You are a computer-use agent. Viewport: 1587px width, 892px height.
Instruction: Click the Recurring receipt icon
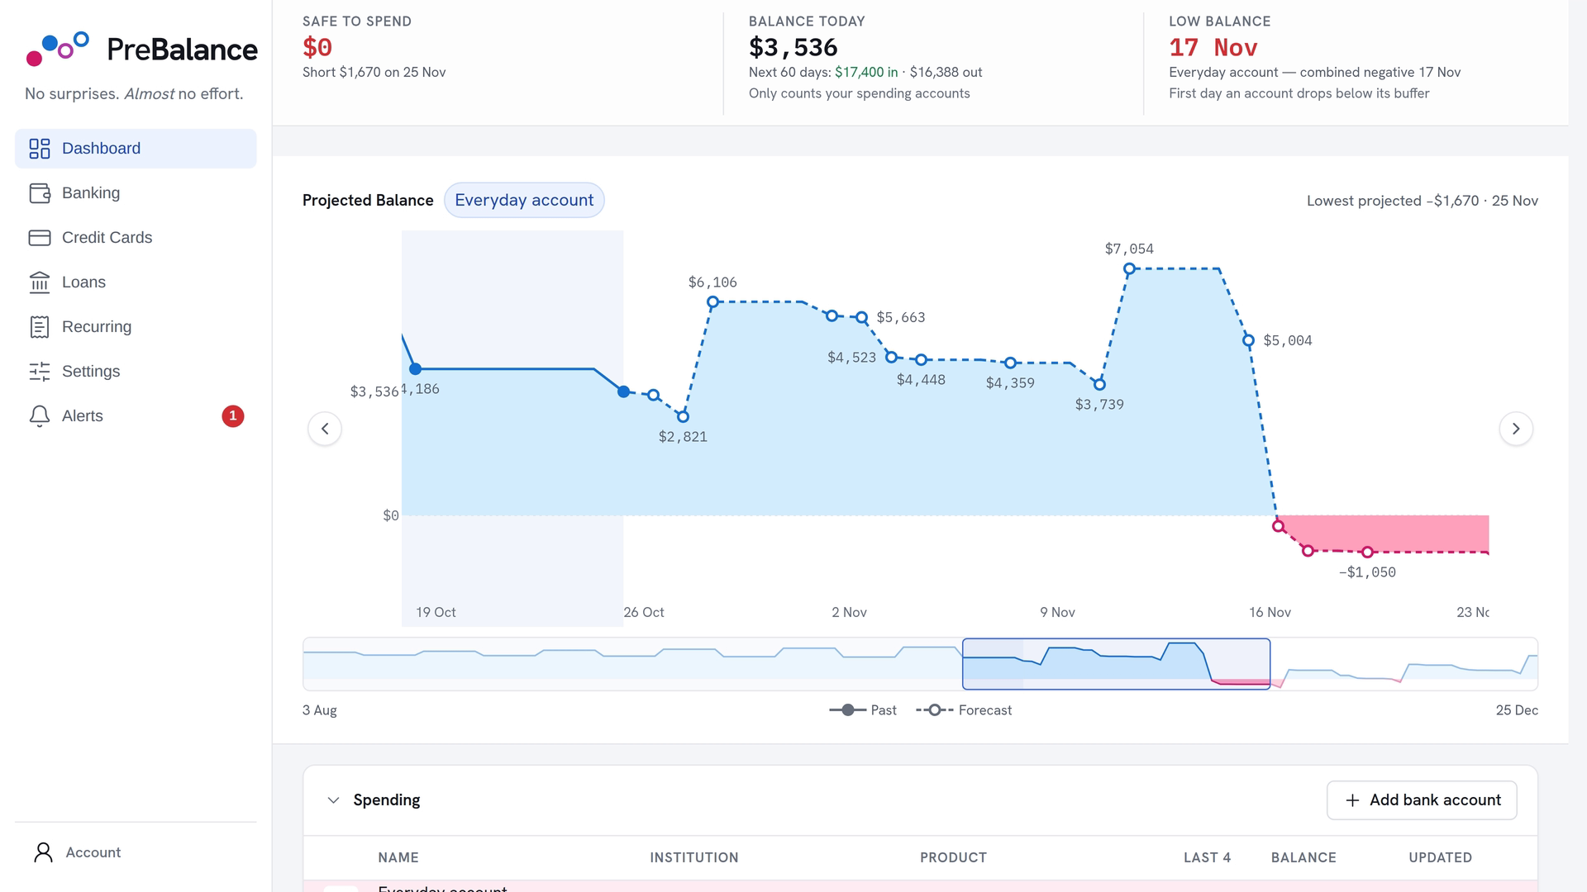(40, 327)
